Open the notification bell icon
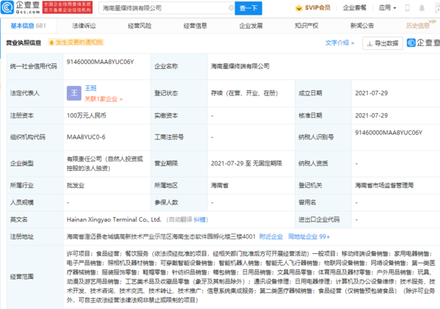Viewport: 440px width, 309px height. (x=422, y=8)
